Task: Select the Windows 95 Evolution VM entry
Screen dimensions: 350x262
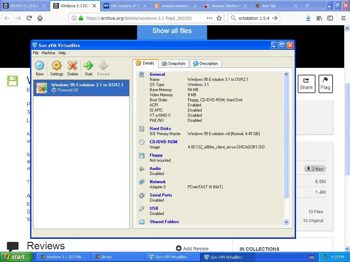Action: pyautogui.click(x=81, y=88)
